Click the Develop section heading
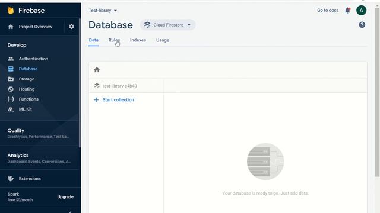The image size is (380, 213). 17,45
